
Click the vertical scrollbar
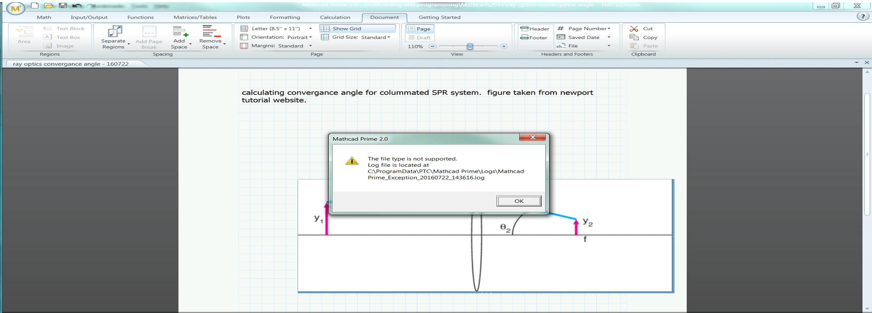pos(867,154)
